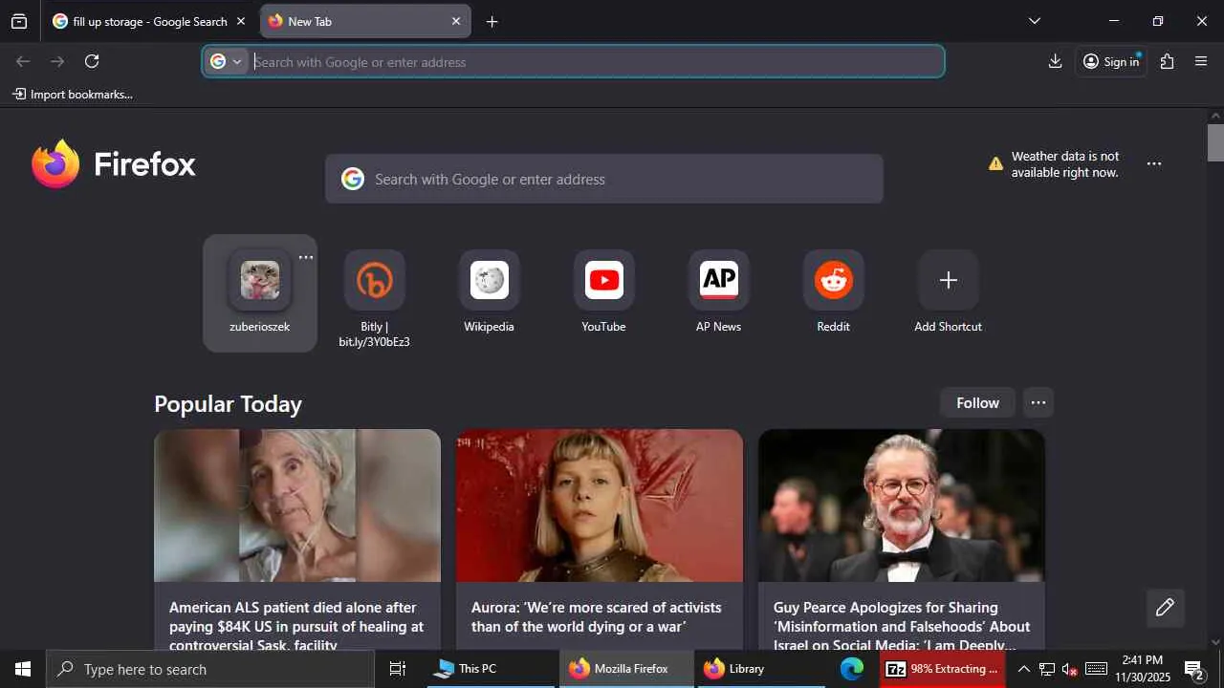Open Popular Today options menu

[1038, 403]
